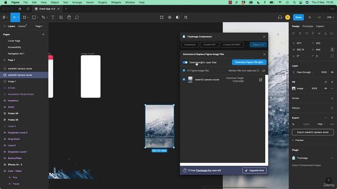Open the TinyImage Pro link
Viewport: 337px width, 189px height.
click(x=204, y=170)
